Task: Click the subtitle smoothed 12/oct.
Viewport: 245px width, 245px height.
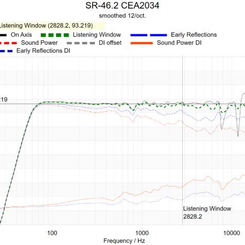Action: coord(122,16)
